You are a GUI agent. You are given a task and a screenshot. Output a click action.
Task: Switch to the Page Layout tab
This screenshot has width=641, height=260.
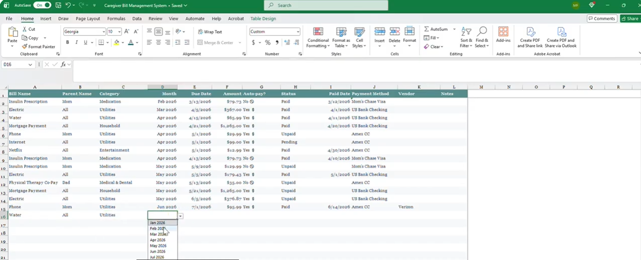[x=88, y=19]
